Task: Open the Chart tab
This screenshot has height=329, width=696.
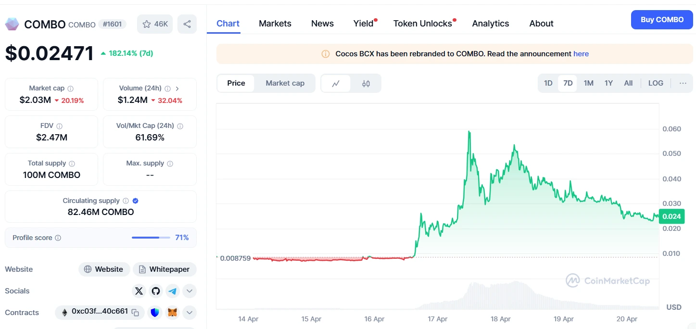Action: click(228, 24)
